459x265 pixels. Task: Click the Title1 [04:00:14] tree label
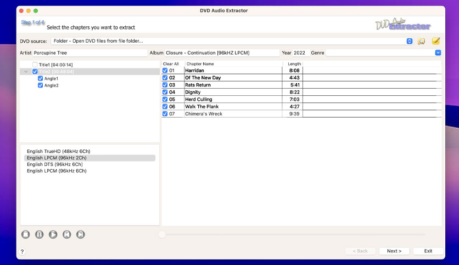point(55,65)
